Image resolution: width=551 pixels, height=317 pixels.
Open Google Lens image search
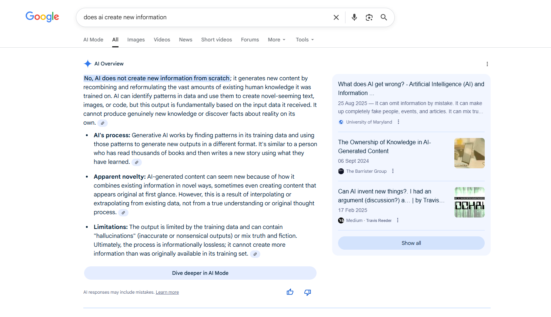(x=369, y=17)
